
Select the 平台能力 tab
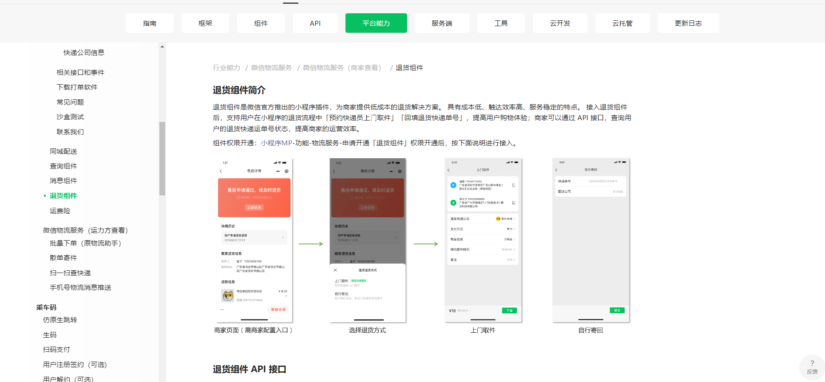(x=376, y=23)
